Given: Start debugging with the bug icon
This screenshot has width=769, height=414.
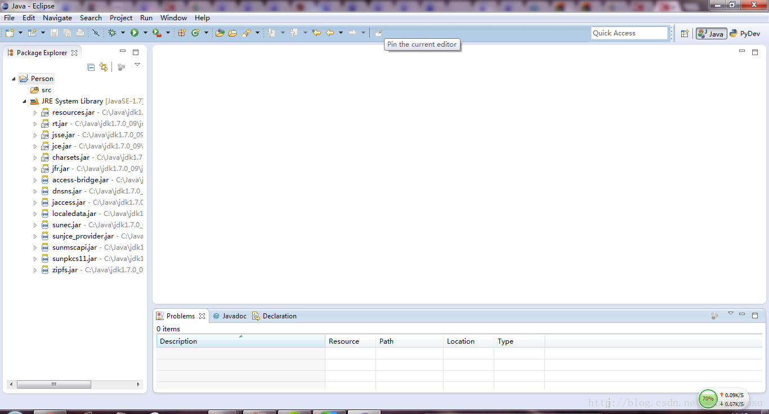Looking at the screenshot, I should click(x=112, y=33).
